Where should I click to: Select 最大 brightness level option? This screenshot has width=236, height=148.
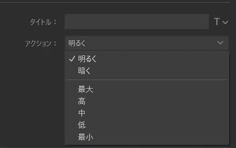pyautogui.click(x=147, y=89)
